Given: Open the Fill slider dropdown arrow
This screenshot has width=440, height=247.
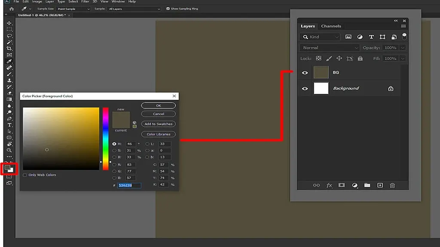Looking at the screenshot, I should pos(403,58).
